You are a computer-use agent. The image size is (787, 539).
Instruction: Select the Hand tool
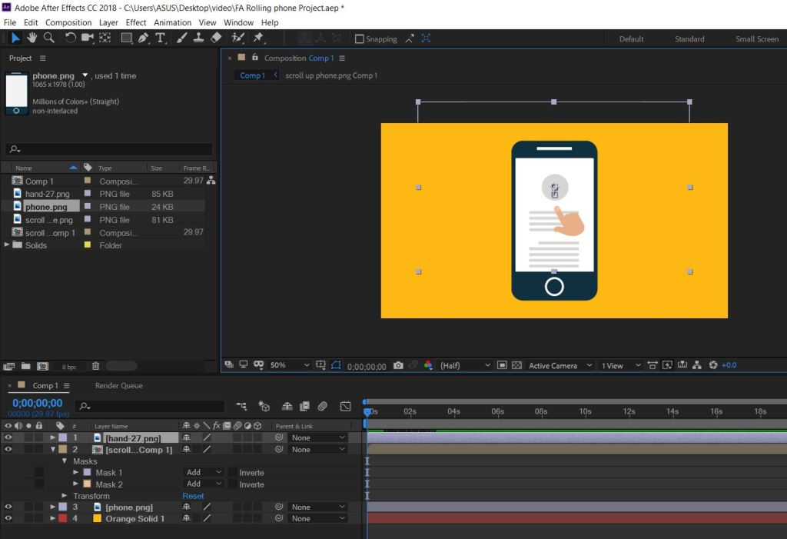[32, 38]
